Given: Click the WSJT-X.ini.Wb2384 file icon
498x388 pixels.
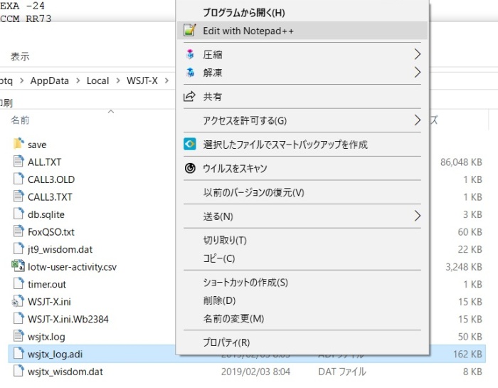Looking at the screenshot, I should pyautogui.click(x=18, y=319).
